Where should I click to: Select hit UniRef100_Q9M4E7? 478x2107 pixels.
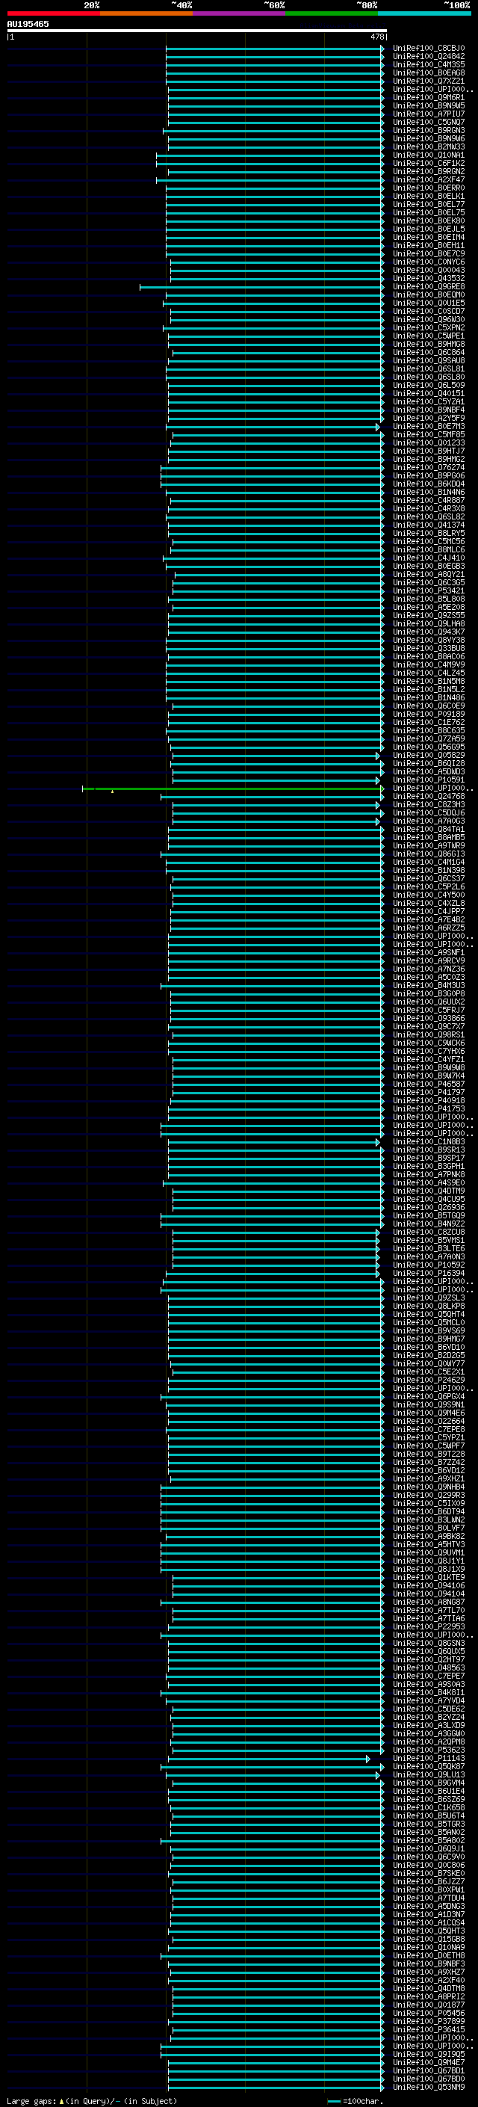429,2062
